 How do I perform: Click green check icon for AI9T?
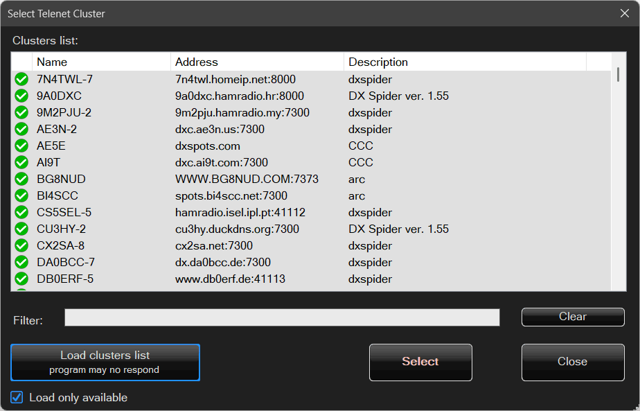pos(21,163)
